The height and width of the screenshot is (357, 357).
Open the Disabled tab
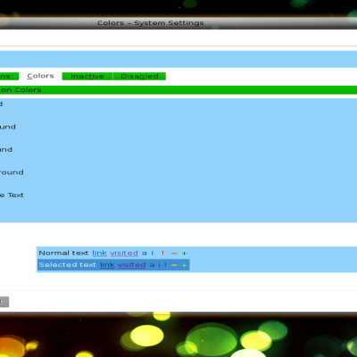tap(139, 77)
